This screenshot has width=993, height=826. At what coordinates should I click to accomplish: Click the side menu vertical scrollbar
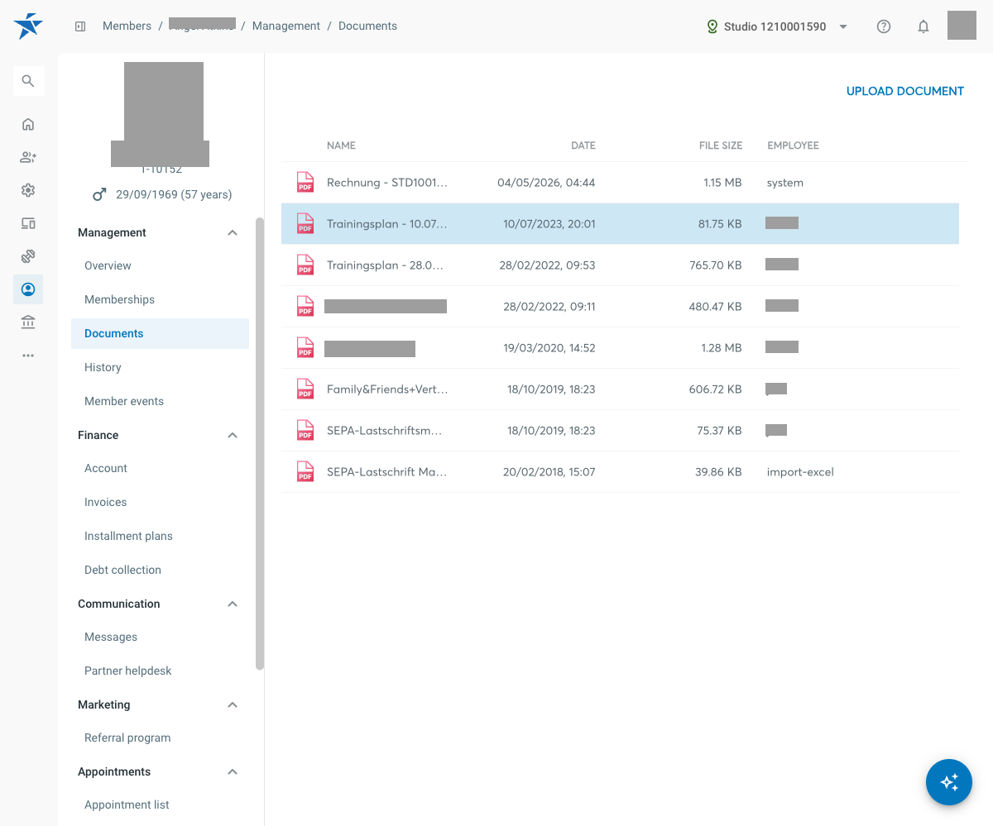click(x=260, y=443)
